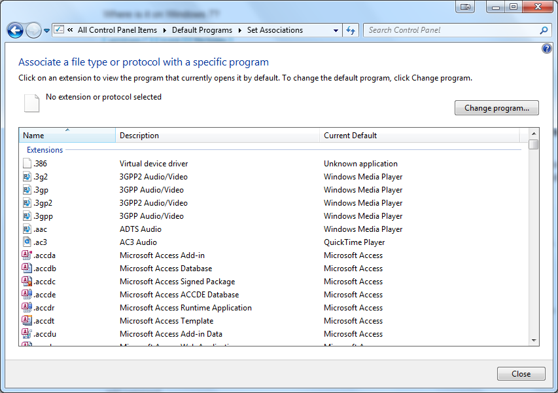Click the back navigation arrow
Viewport: 558px width, 393px height.
click(14, 30)
